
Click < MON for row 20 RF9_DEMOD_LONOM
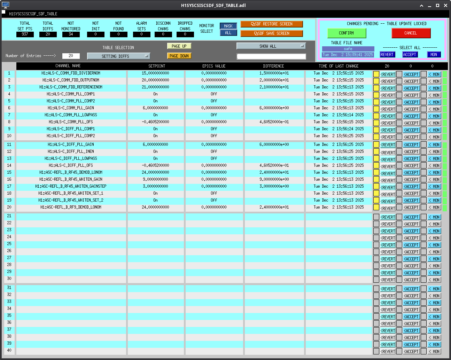click(434, 208)
